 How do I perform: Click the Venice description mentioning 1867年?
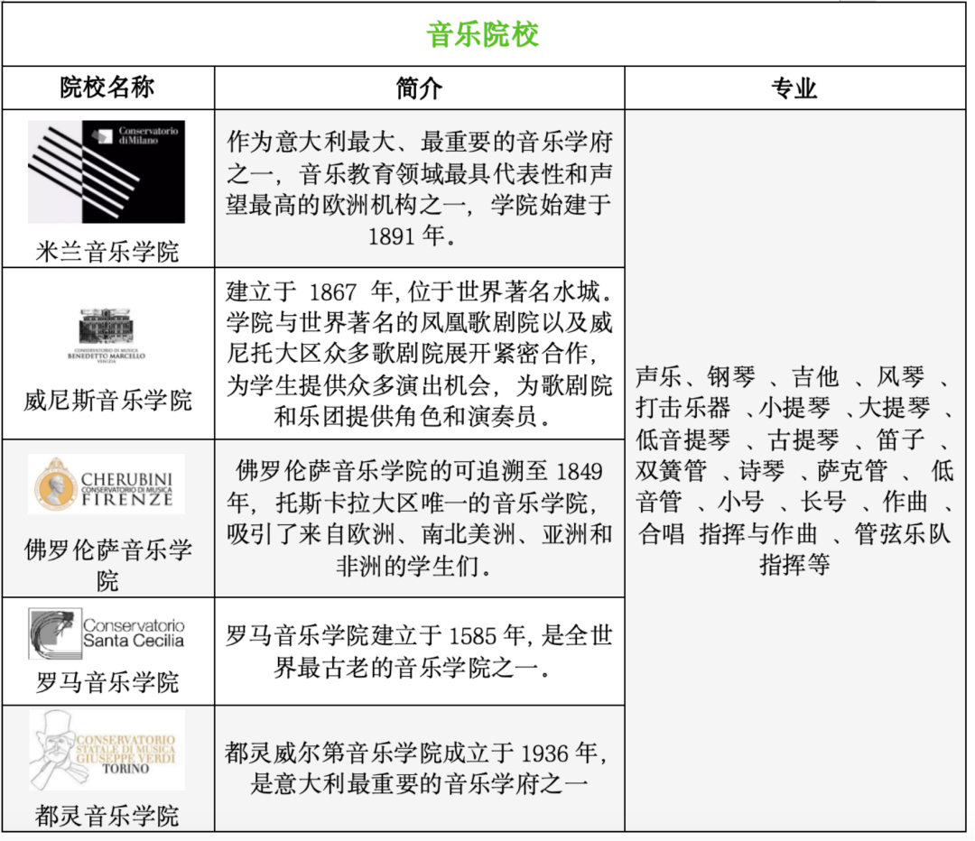pyautogui.click(x=419, y=354)
